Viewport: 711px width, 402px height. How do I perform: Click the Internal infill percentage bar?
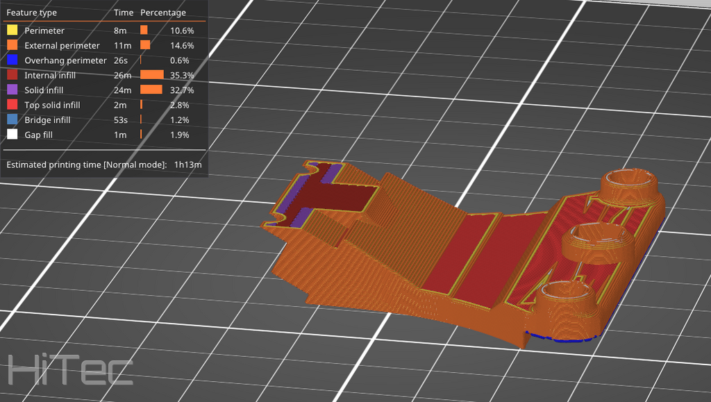coord(151,75)
